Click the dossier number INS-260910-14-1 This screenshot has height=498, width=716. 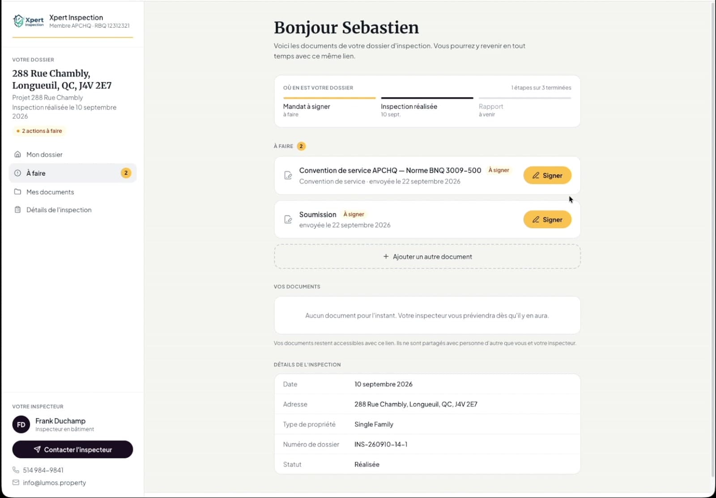[x=381, y=444]
